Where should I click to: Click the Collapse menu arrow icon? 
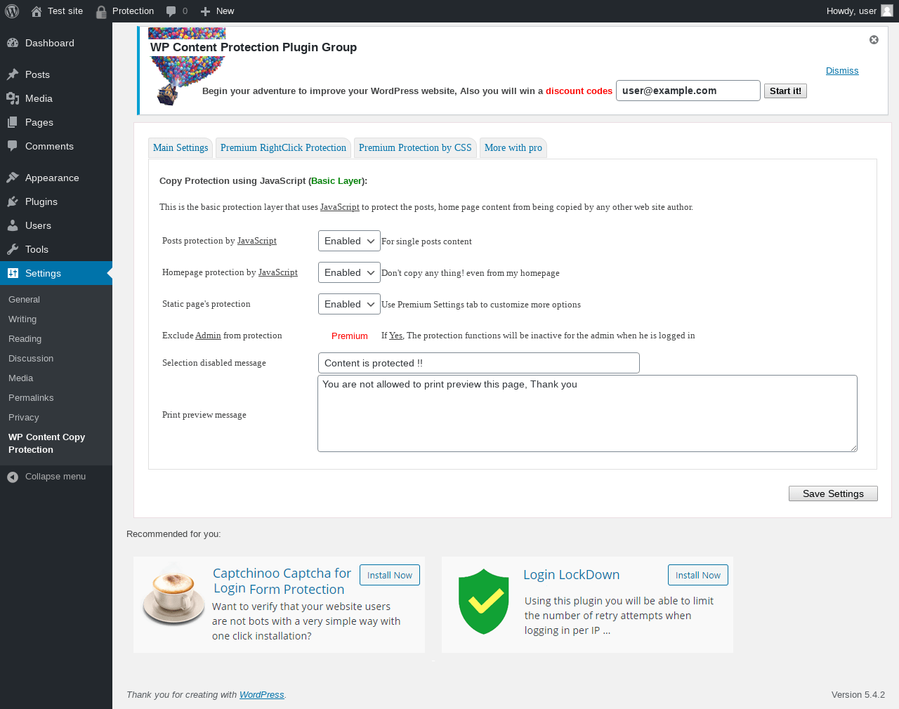click(x=13, y=477)
